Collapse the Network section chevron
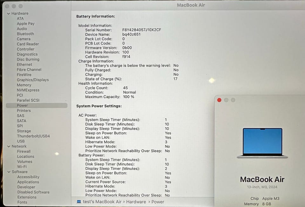 coord(9,146)
